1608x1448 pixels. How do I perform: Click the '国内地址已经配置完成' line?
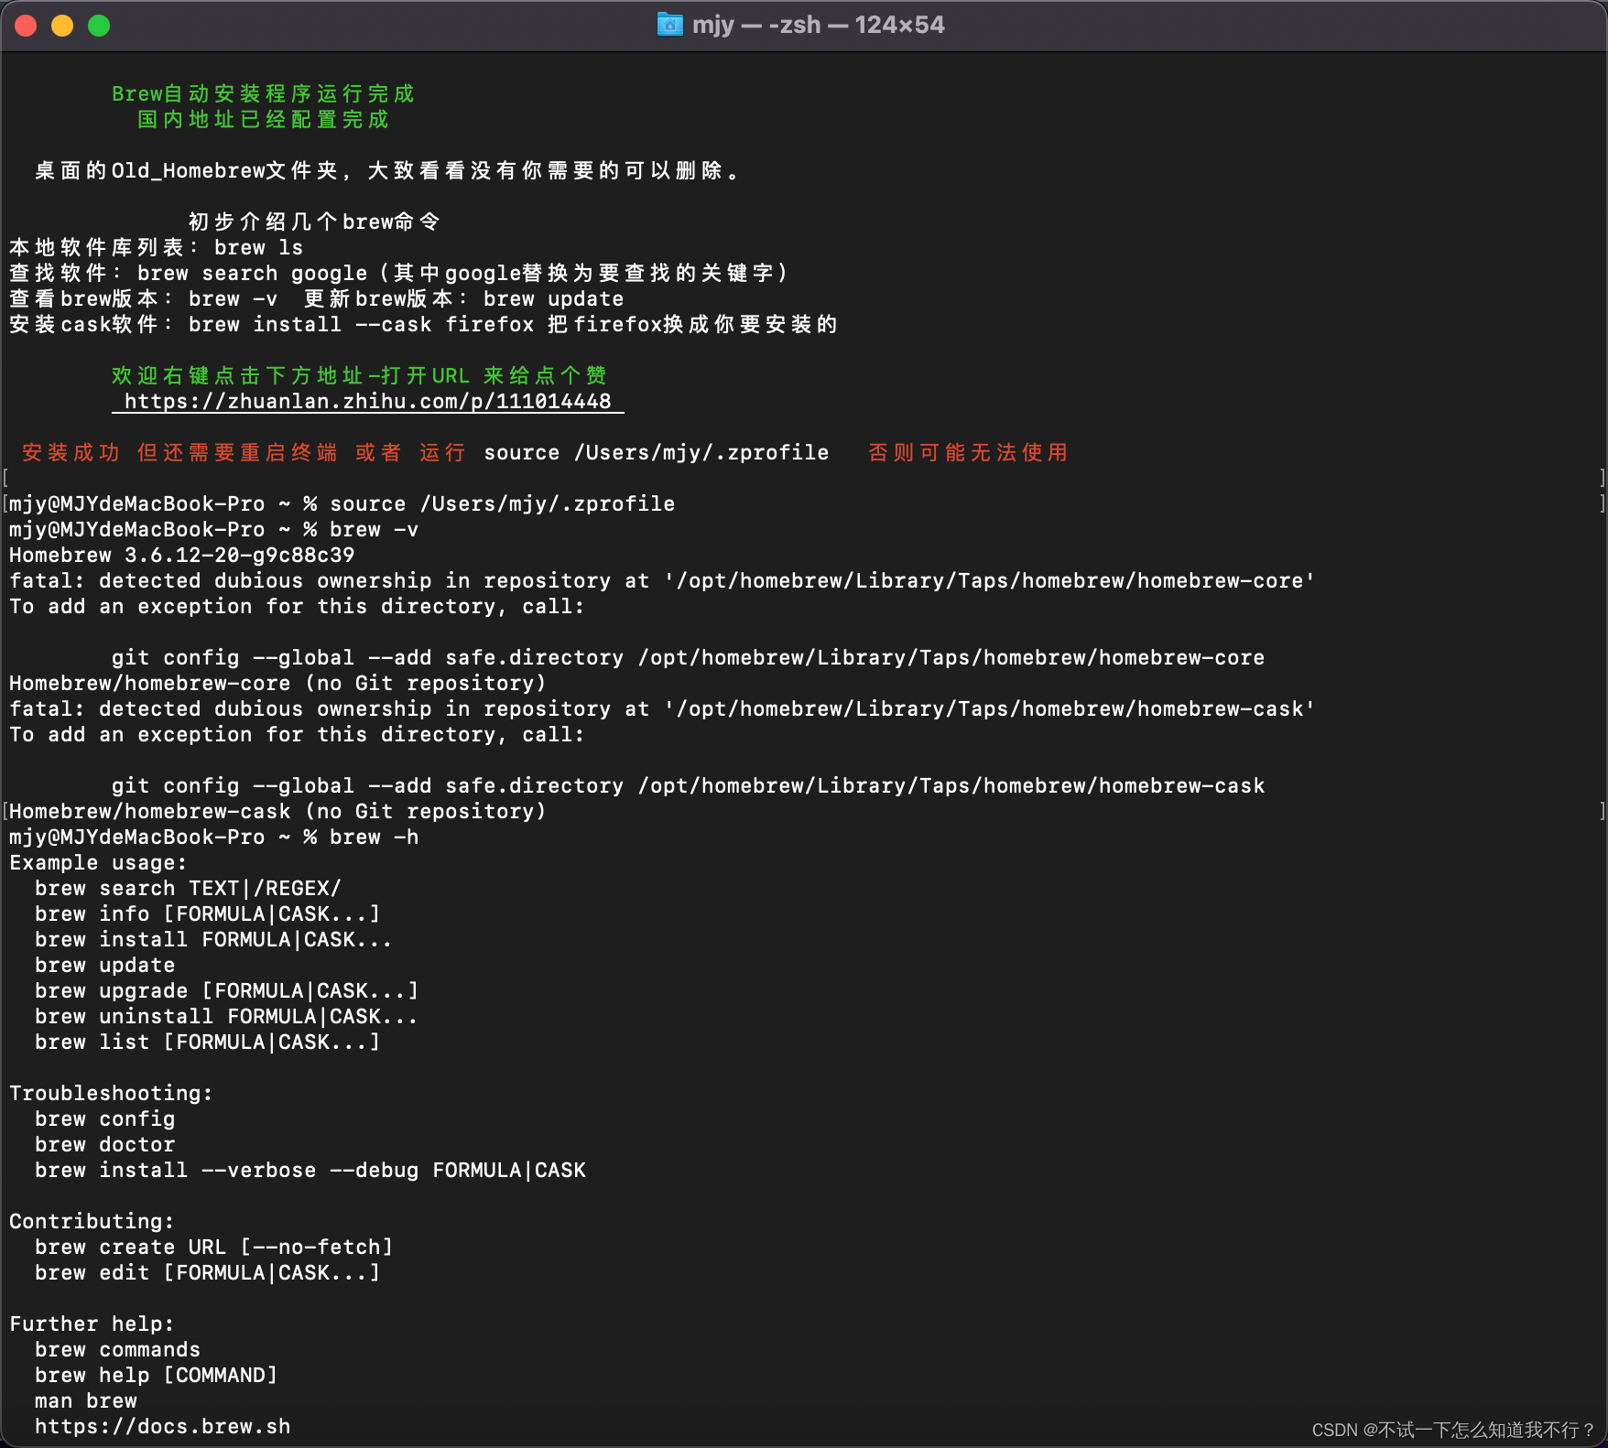[x=263, y=120]
